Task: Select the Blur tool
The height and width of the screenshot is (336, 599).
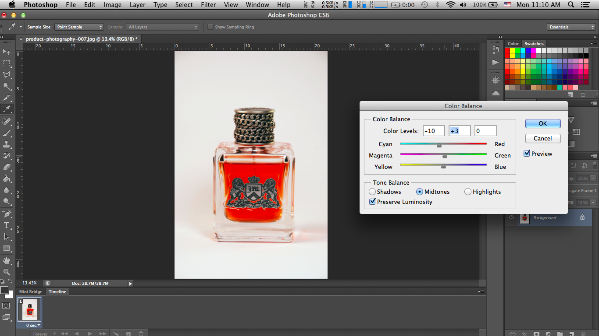Action: pos(7,189)
